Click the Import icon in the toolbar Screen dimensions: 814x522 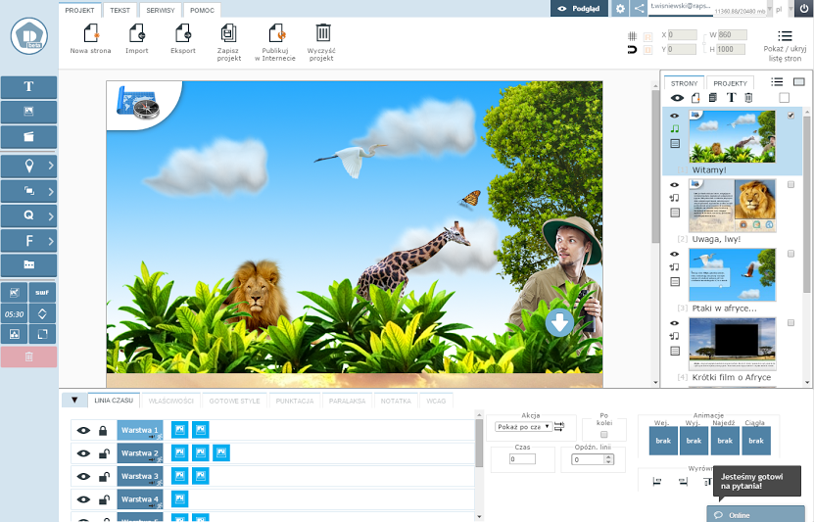point(137,35)
